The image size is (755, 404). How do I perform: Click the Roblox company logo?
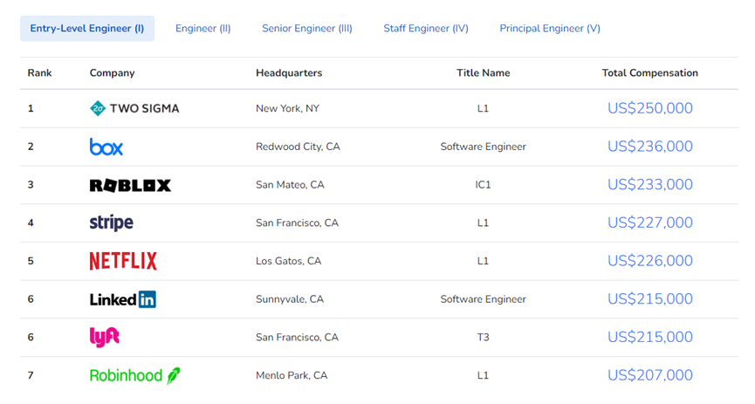(130, 185)
